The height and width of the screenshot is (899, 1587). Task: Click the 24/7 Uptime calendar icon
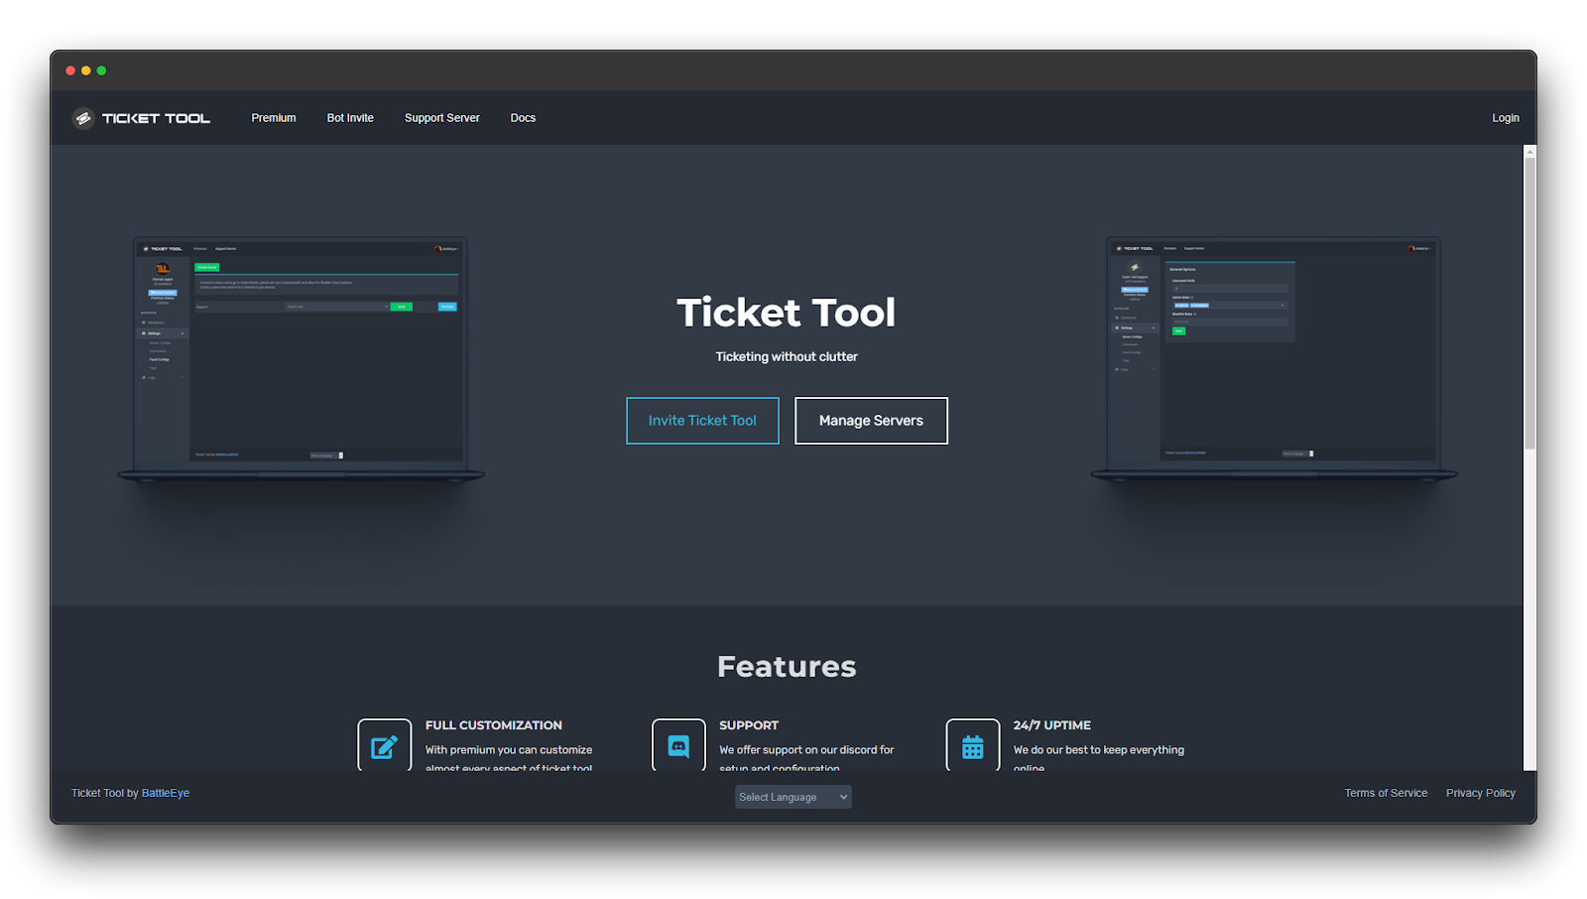coord(973,745)
